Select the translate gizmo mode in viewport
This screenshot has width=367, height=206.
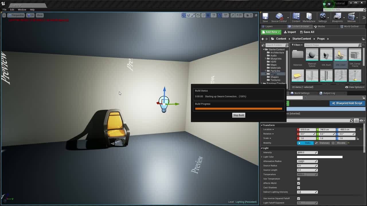[184, 15]
